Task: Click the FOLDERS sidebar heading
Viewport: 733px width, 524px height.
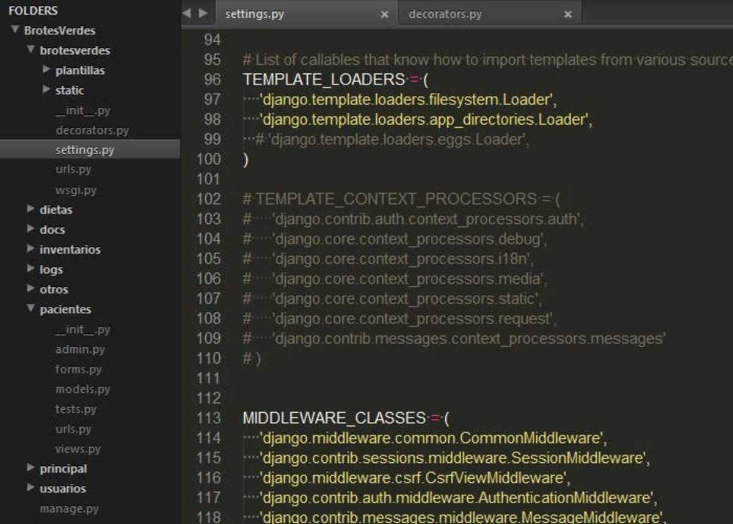Action: [x=34, y=10]
